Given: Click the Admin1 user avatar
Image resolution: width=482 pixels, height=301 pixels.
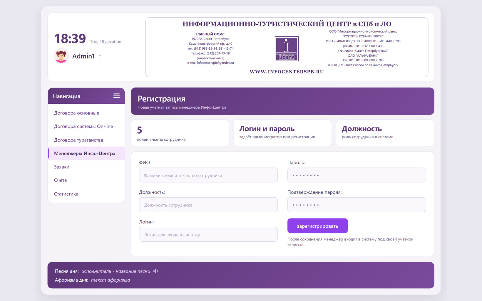Looking at the screenshot, I should pyautogui.click(x=61, y=56).
